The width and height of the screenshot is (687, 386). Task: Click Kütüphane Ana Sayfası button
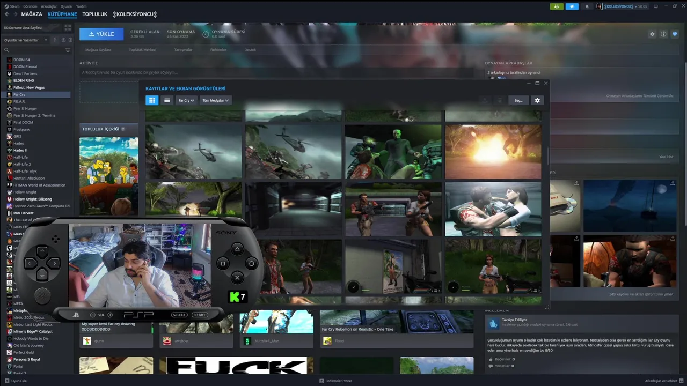click(31, 27)
